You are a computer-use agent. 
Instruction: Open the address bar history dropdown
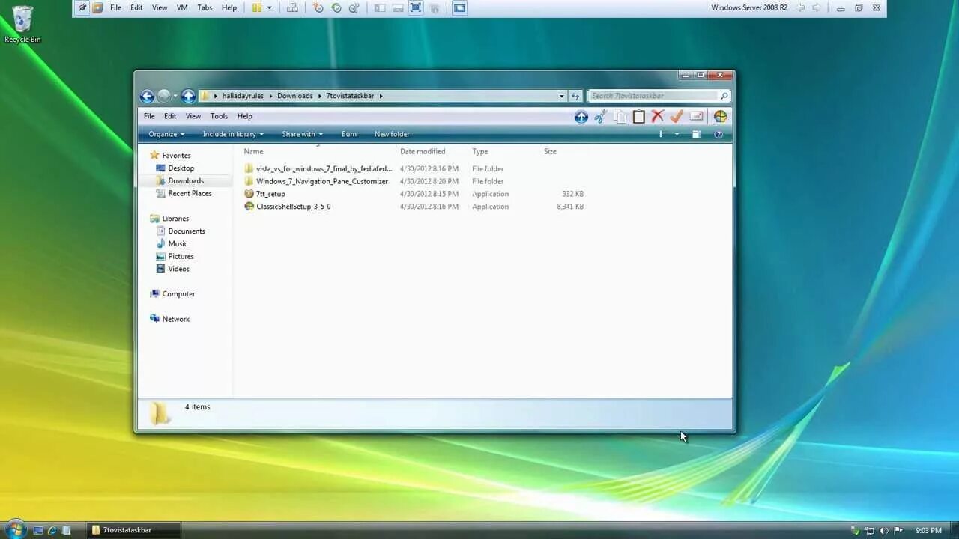coord(561,96)
